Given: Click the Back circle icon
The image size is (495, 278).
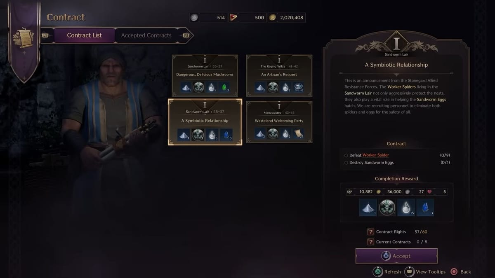Looking at the screenshot, I should (x=454, y=272).
